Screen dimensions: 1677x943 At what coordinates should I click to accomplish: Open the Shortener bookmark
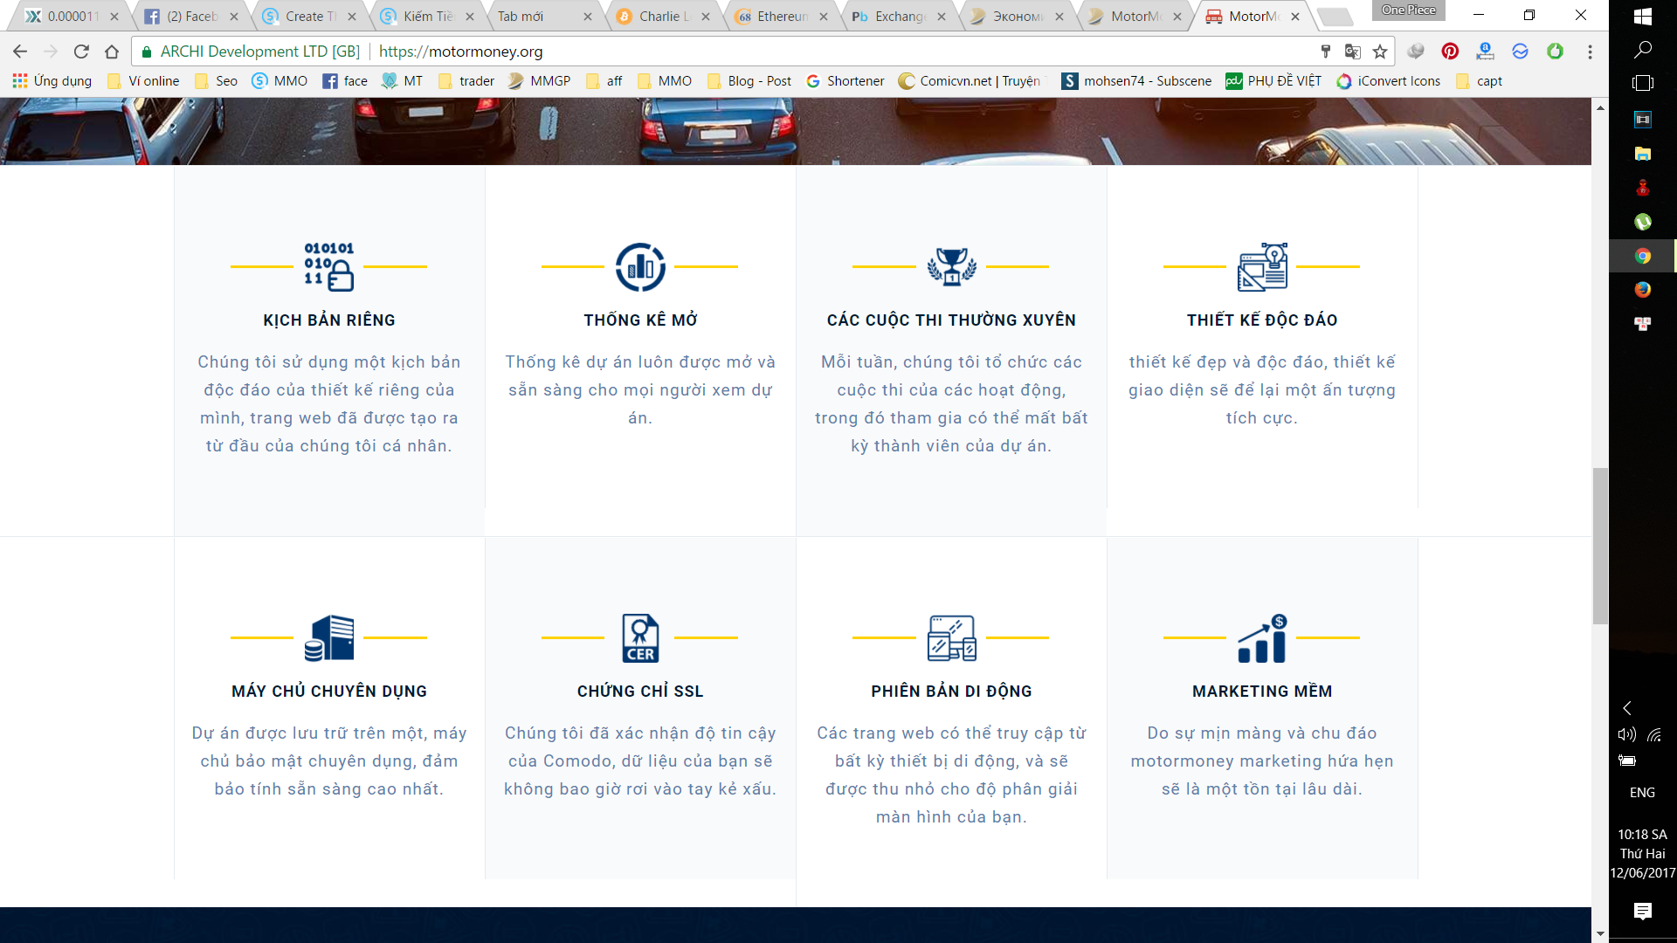[x=845, y=81]
